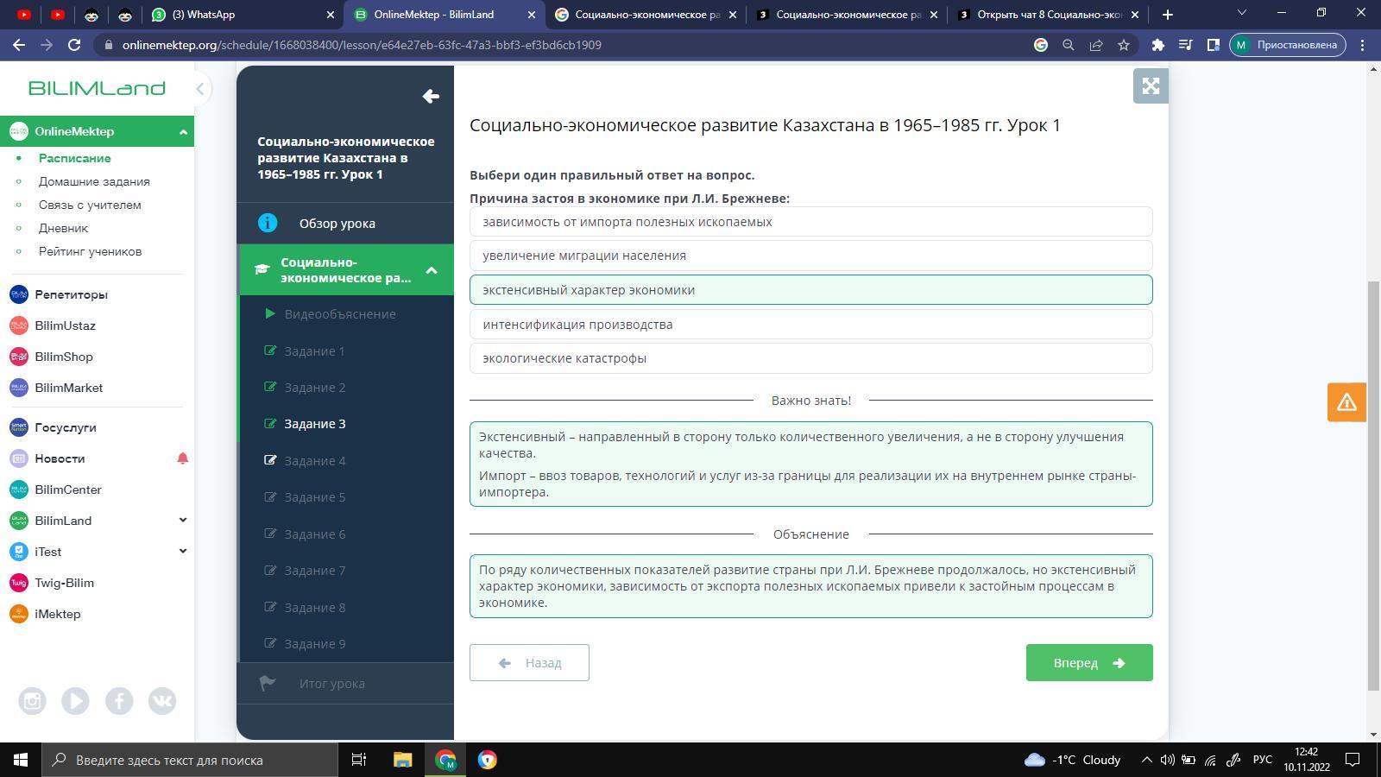Open Task View on the taskbar
The width and height of the screenshot is (1381, 777).
(x=358, y=760)
